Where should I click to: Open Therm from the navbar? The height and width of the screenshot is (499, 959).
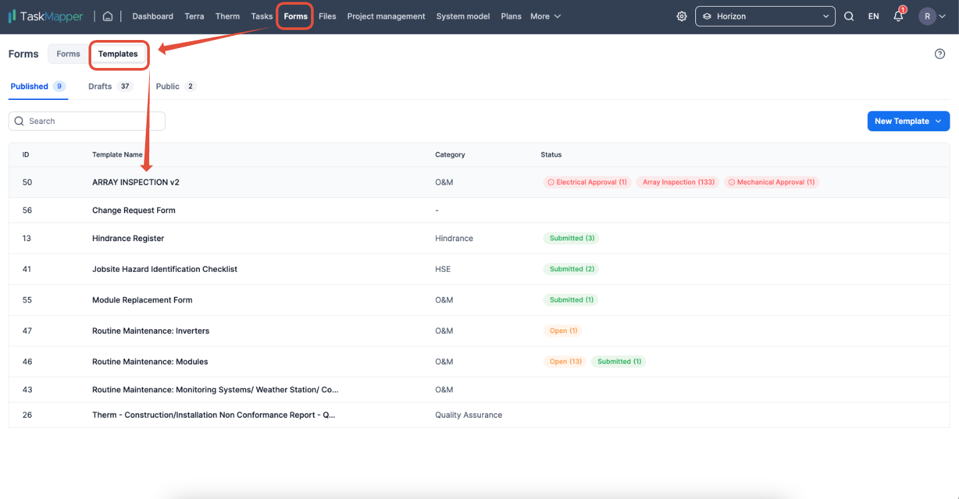click(228, 16)
